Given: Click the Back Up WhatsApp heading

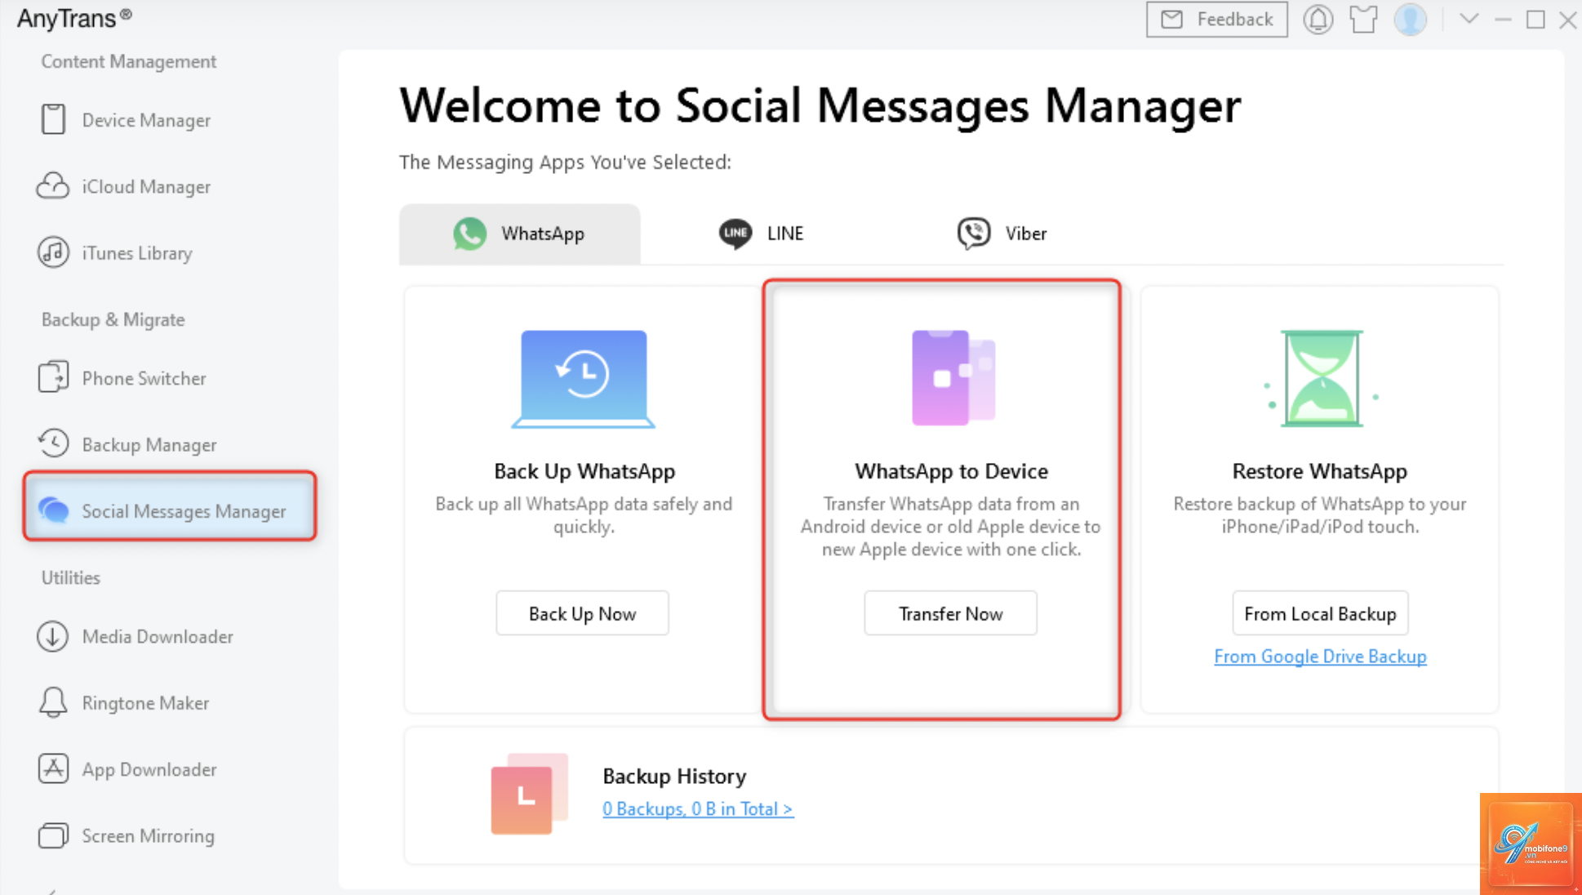Looking at the screenshot, I should click(584, 471).
